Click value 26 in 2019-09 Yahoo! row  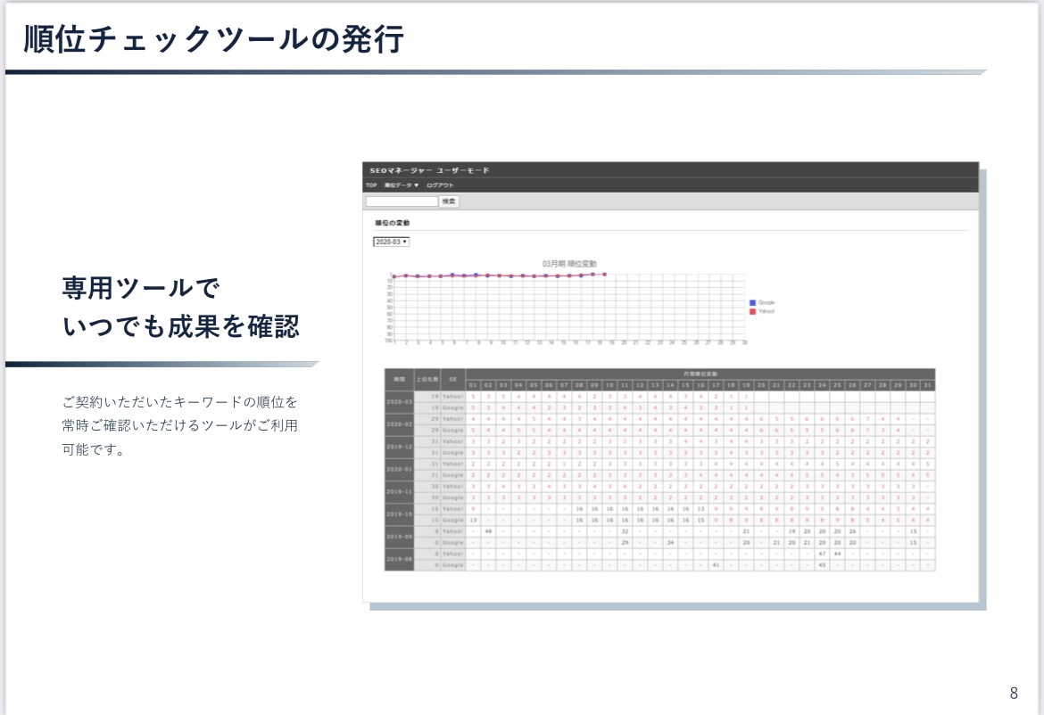pos(852,531)
